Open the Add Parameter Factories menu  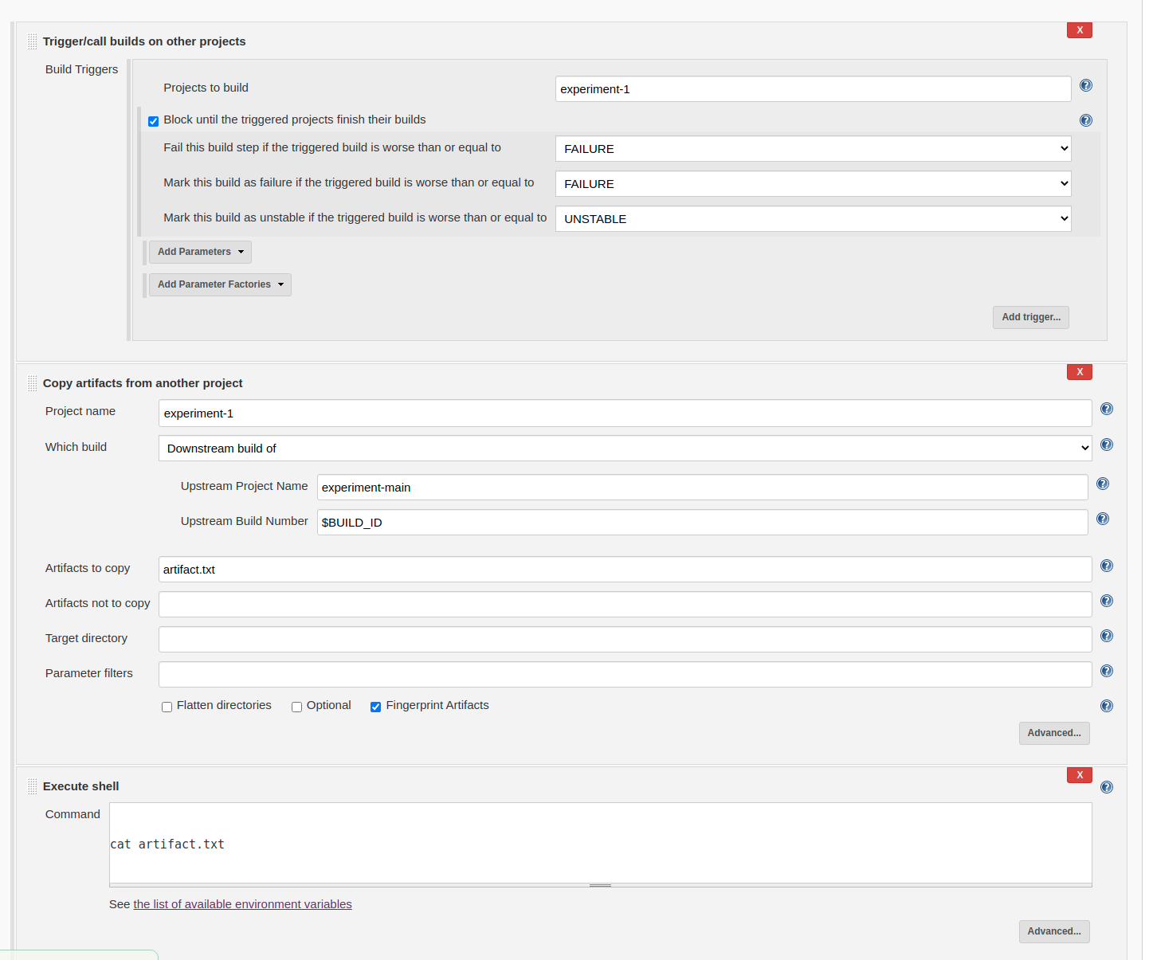point(220,285)
